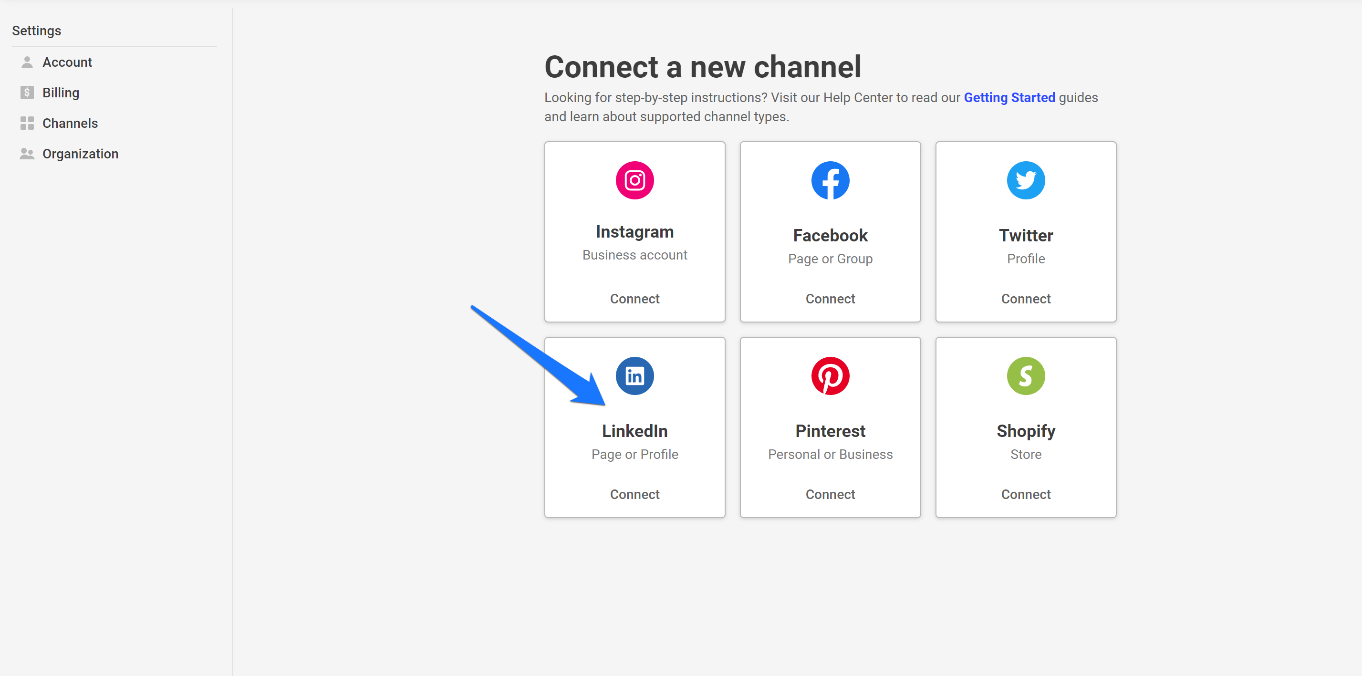Click the Organization people icon in sidebar

pyautogui.click(x=27, y=154)
